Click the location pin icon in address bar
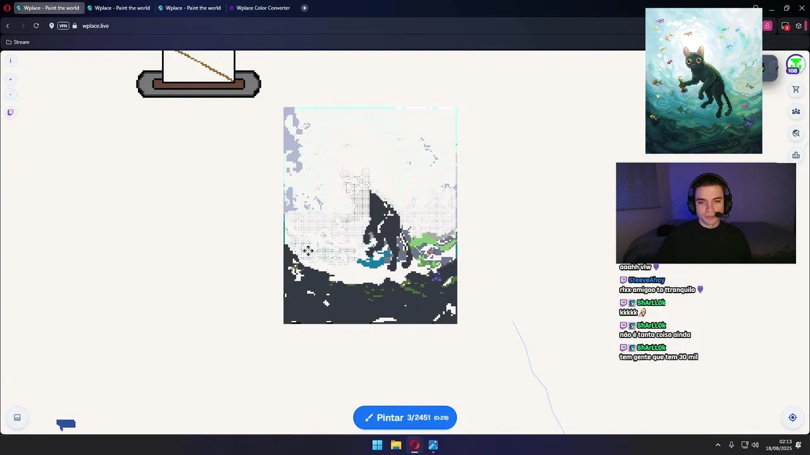The height and width of the screenshot is (455, 810). pos(51,26)
